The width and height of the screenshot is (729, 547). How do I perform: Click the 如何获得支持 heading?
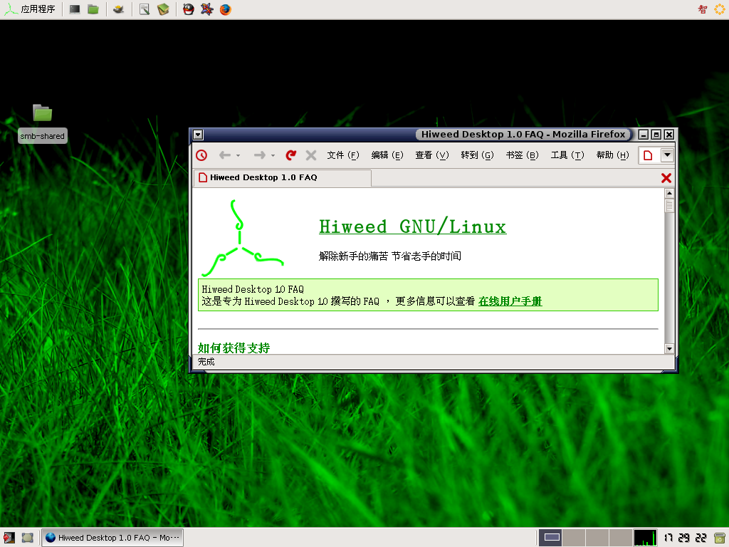click(234, 348)
